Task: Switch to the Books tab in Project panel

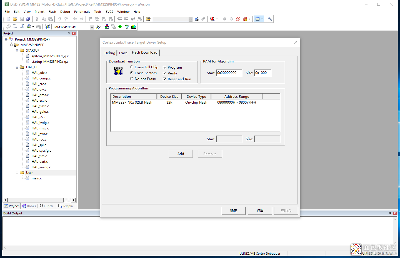Action: coord(29,206)
